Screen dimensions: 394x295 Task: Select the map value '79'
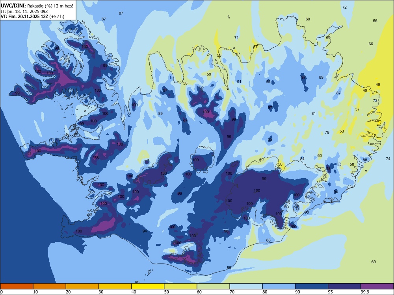pyautogui.click(x=327, y=132)
